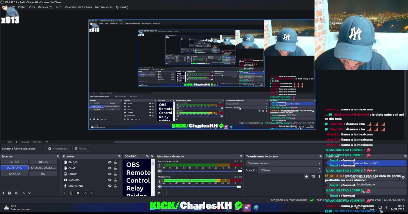The width and height of the screenshot is (408, 214).
Task: Open advanced audio properties gears in the mixer
Action: coord(159,193)
